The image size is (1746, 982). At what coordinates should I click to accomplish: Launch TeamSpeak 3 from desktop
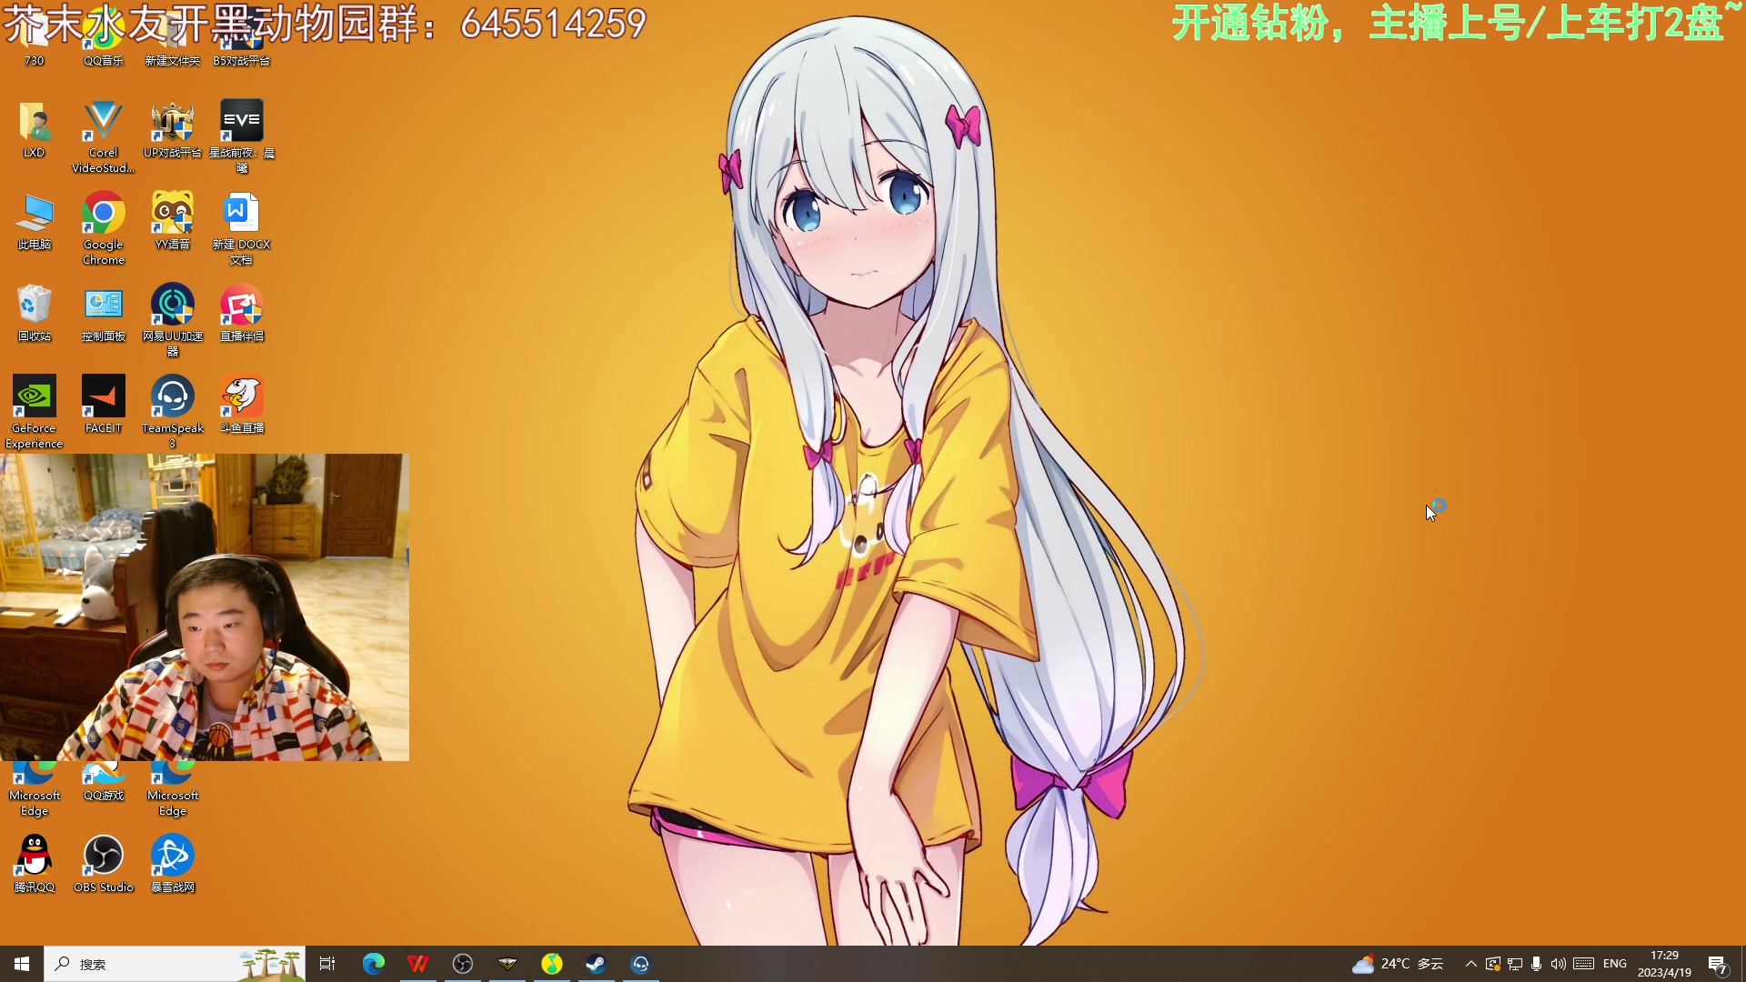172,412
